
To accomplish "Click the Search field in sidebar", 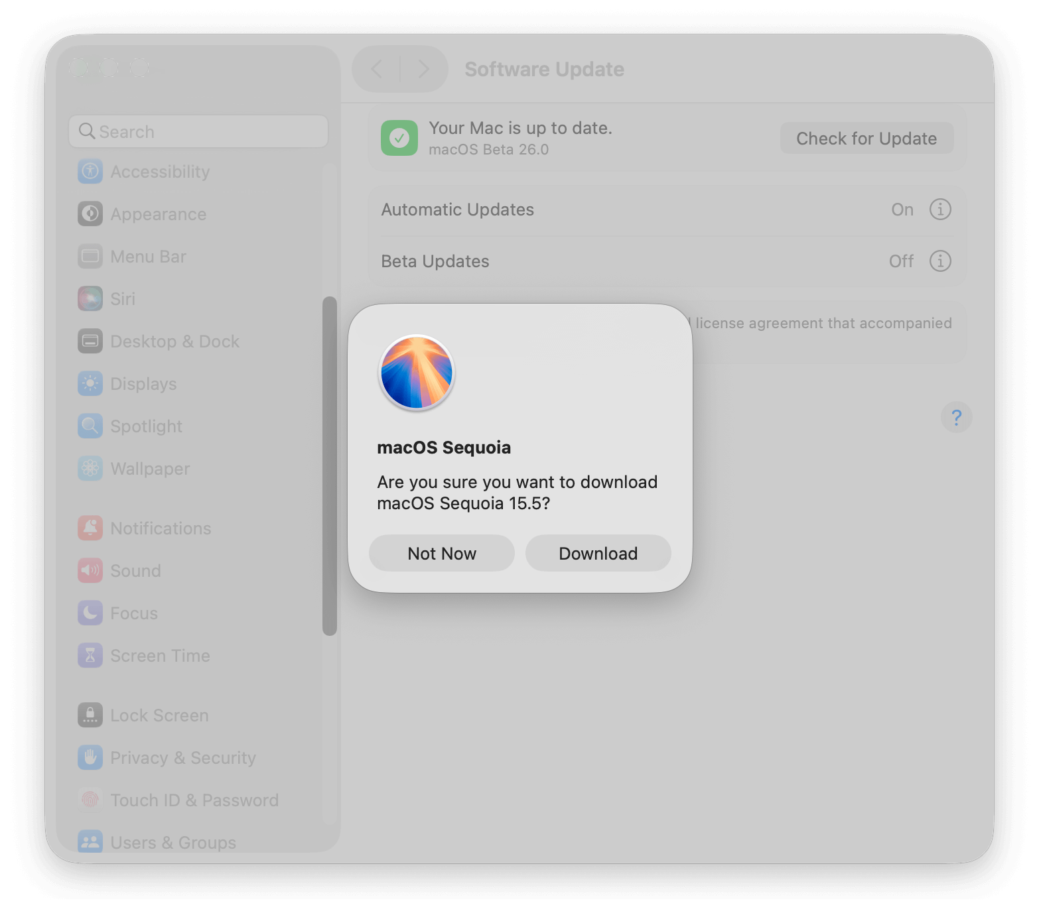I will [x=198, y=131].
